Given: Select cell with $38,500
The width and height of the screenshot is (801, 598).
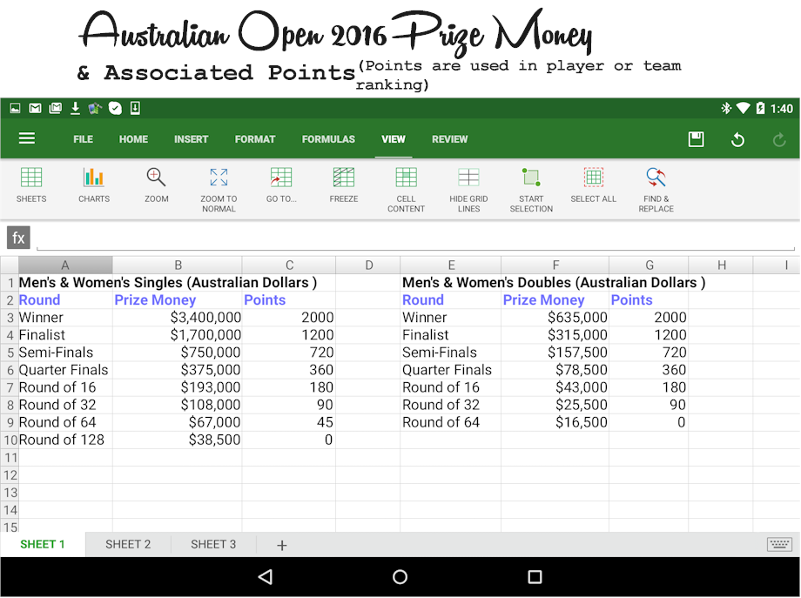Looking at the screenshot, I should (x=178, y=440).
